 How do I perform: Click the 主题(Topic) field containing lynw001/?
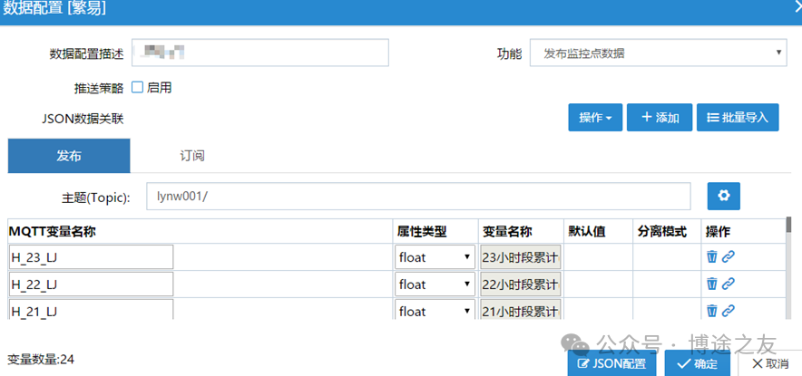[x=418, y=197]
